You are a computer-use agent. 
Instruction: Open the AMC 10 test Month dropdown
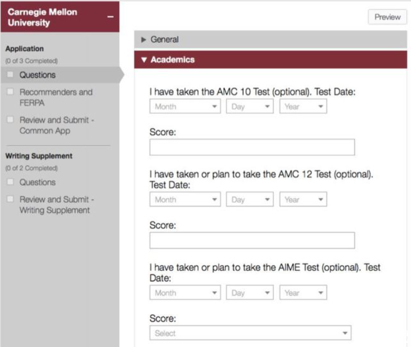(x=185, y=106)
